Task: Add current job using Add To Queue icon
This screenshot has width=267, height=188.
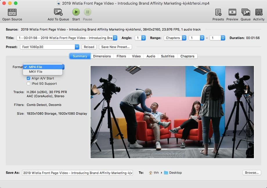Action: (58, 12)
